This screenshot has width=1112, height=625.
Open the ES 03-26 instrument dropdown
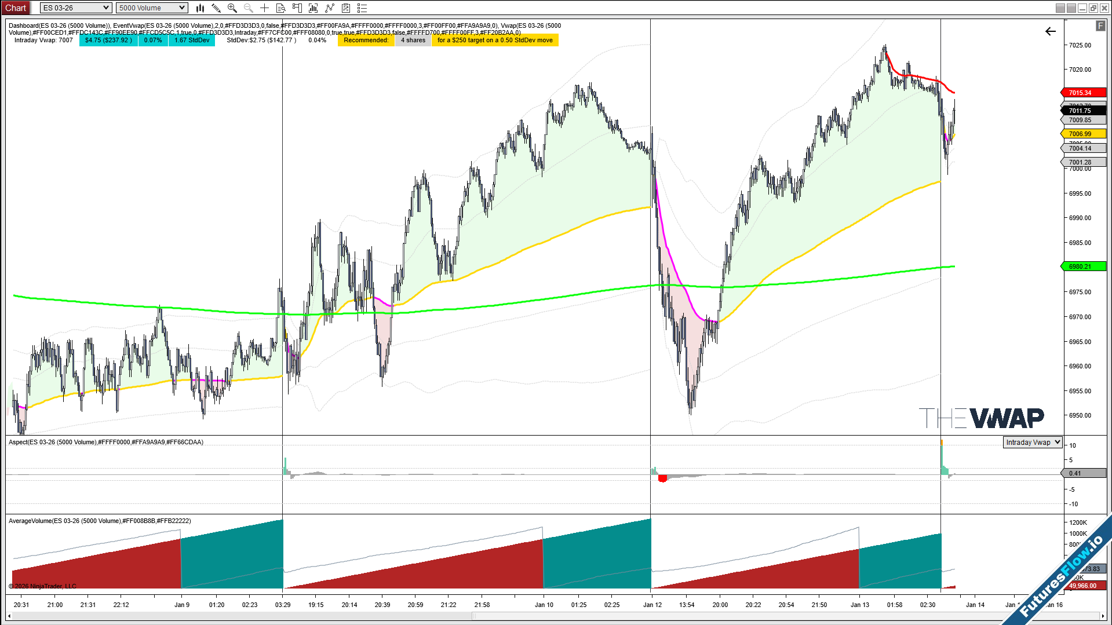pyautogui.click(x=75, y=8)
